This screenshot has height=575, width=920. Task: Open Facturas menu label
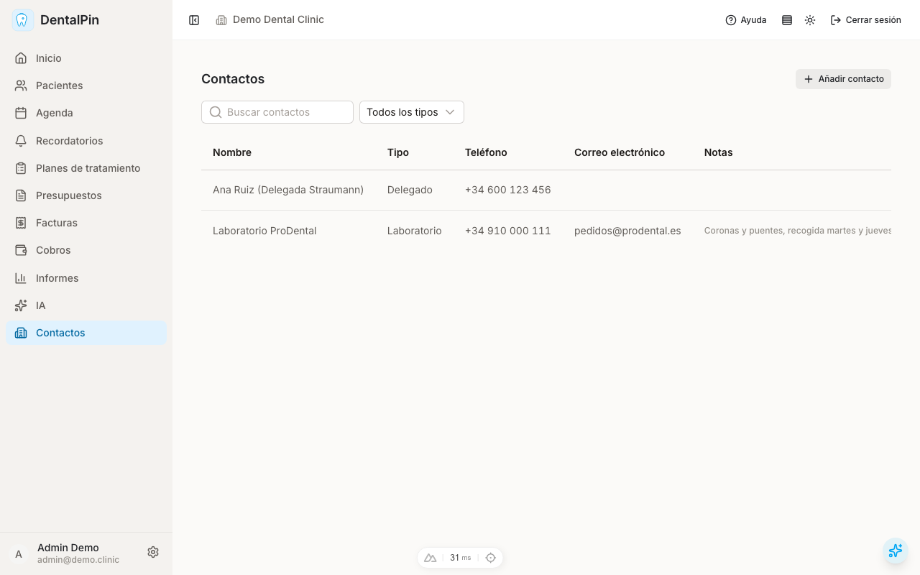57,223
